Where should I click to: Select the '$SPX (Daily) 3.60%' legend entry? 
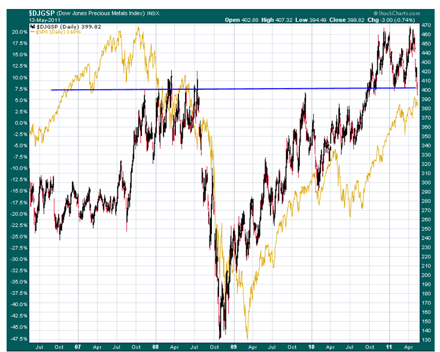(58, 32)
